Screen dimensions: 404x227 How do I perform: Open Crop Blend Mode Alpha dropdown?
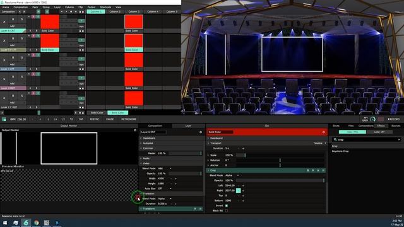(232, 175)
